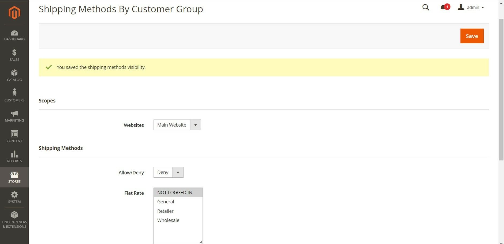Select Wholesale in Flat Rate list
This screenshot has width=504, height=244.
coord(168,220)
